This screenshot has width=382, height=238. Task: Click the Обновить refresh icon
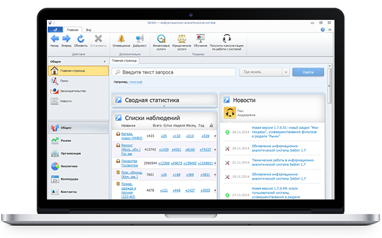pos(81,38)
